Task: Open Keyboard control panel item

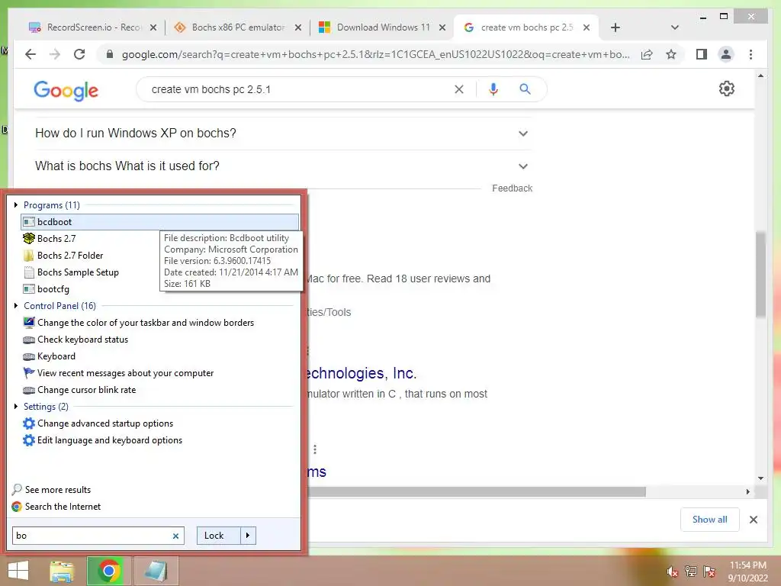Action: 56,356
